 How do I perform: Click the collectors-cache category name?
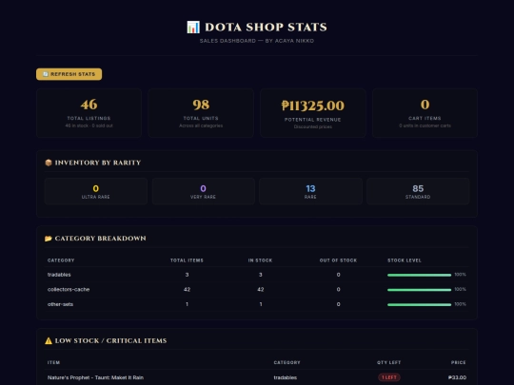click(x=69, y=289)
